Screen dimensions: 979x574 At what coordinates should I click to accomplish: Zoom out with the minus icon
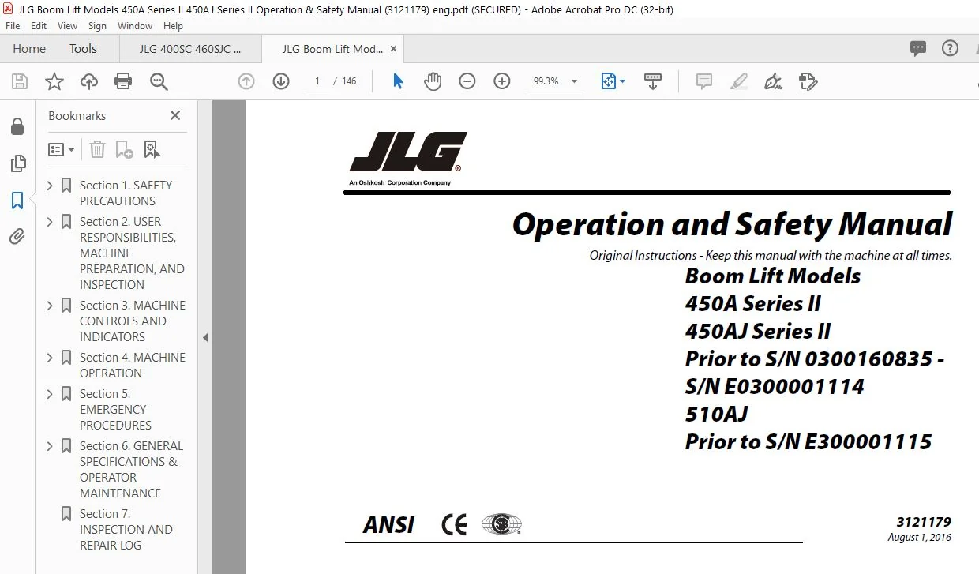tap(467, 81)
